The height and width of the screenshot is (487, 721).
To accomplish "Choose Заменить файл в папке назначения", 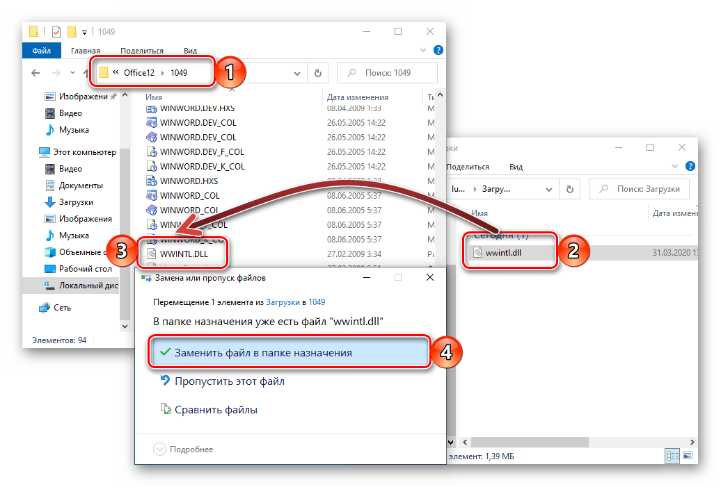I will pyautogui.click(x=290, y=352).
